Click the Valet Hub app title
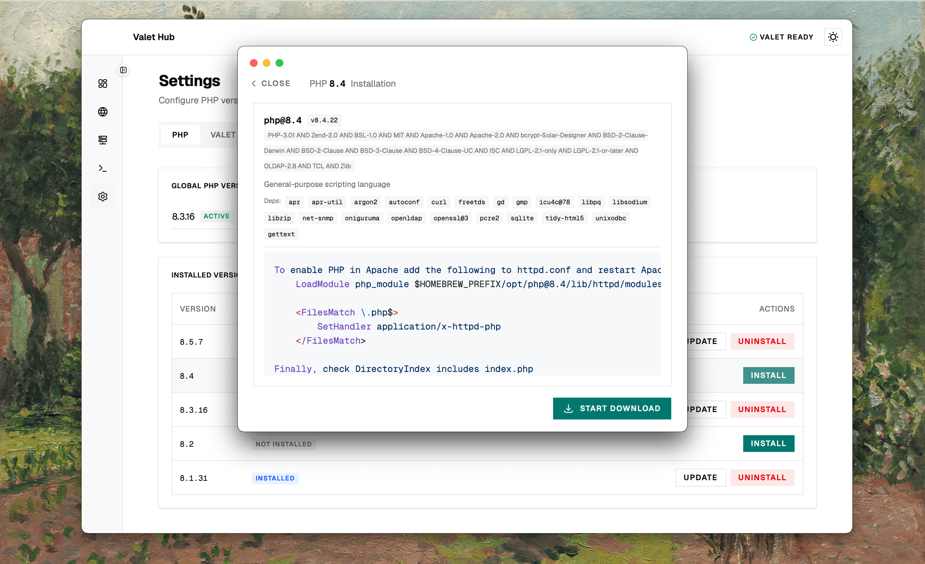Screen dimensions: 925x564 coord(154,37)
